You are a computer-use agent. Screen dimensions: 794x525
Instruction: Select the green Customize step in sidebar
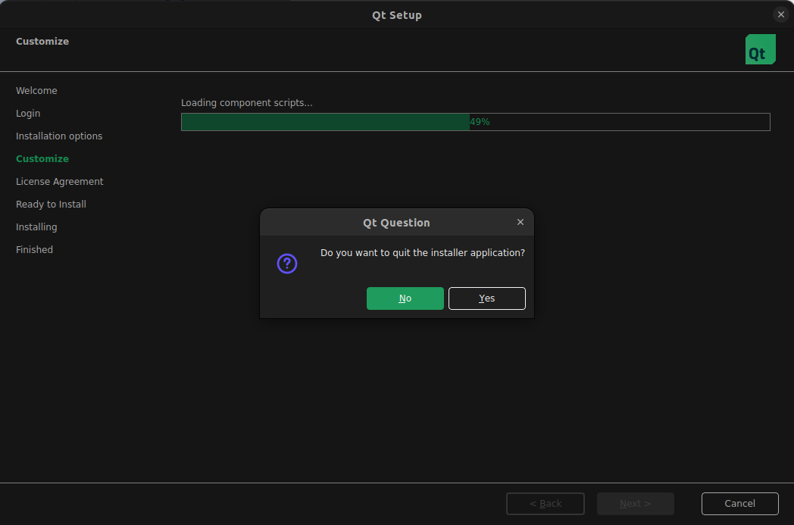[x=42, y=159]
